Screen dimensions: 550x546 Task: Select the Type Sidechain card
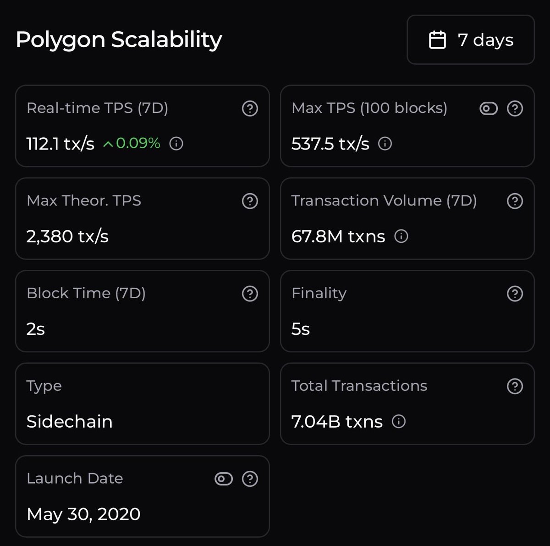[x=142, y=404]
